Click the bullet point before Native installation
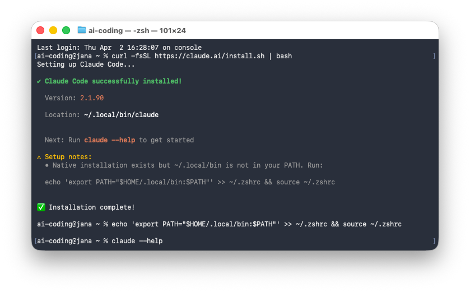The height and width of the screenshot is (292, 470). coord(46,165)
